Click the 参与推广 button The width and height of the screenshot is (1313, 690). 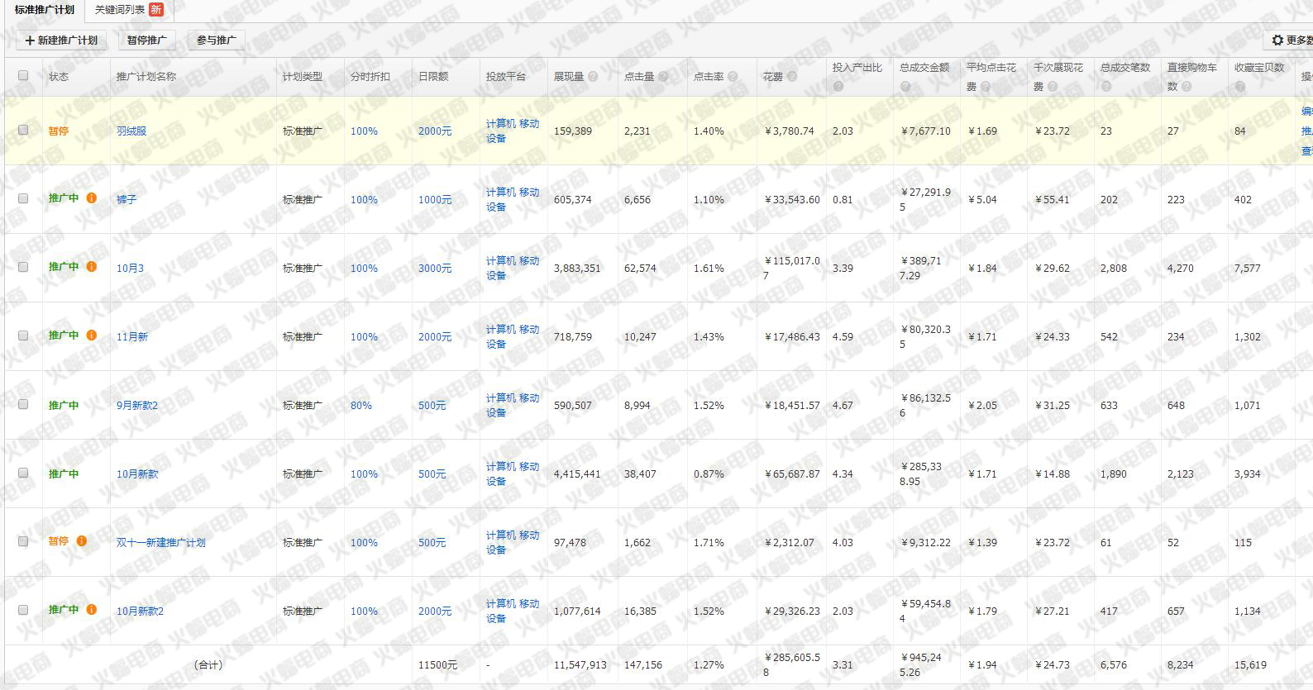pyautogui.click(x=216, y=40)
